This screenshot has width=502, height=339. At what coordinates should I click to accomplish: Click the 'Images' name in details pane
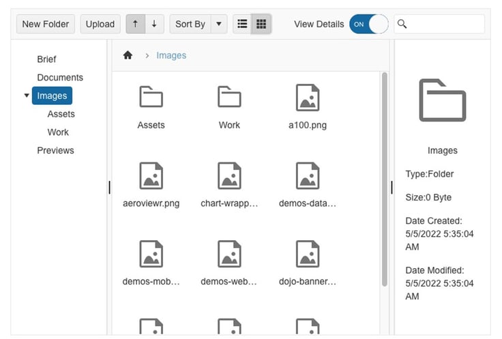tap(443, 151)
